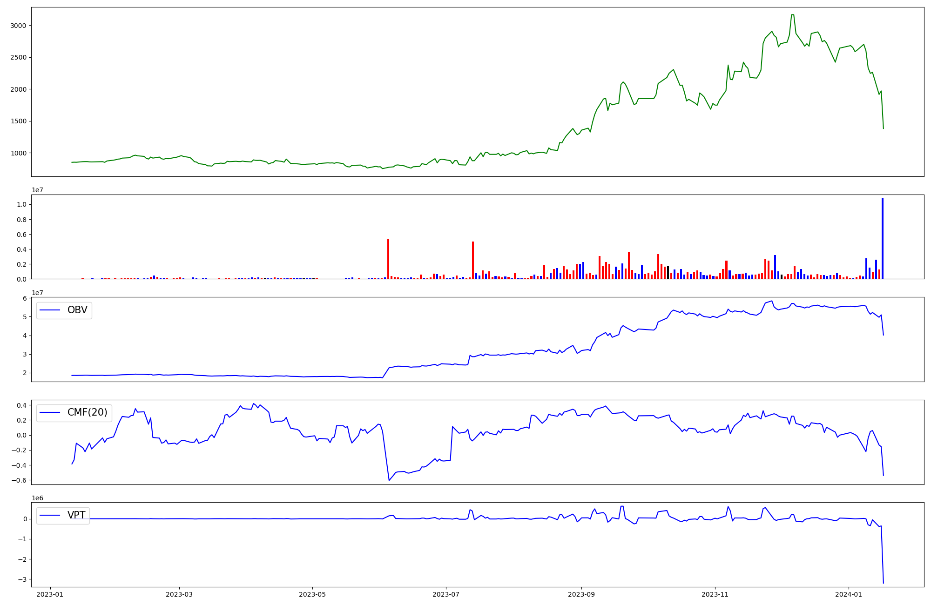This screenshot has height=605, width=931.
Task: Click the 3000 label on price axis
Action: tap(19, 26)
